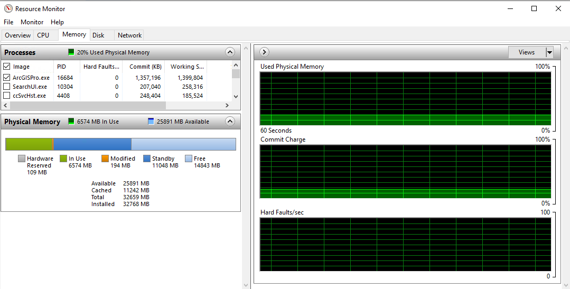Click commit value 1,357,196

pos(148,78)
